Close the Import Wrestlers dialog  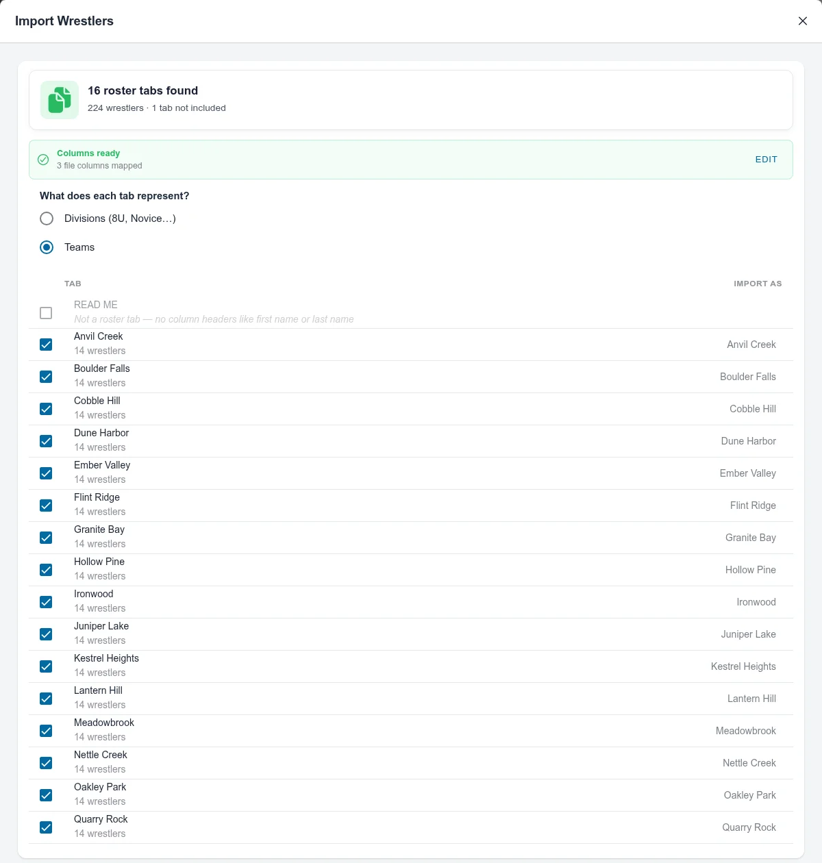[x=803, y=21]
